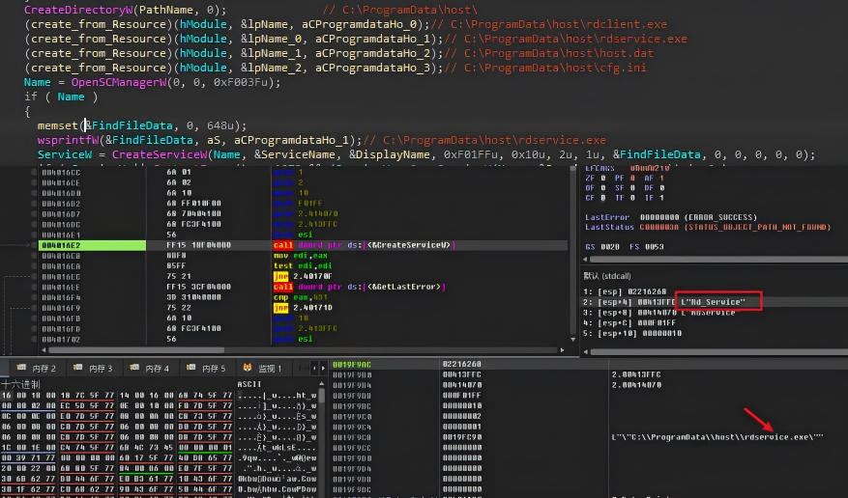Switch to the 内存 3 tab
This screenshot has width=848, height=498.
click(94, 368)
